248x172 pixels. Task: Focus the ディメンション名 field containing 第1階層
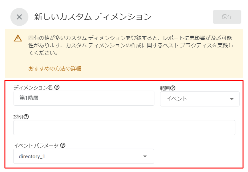84,98
